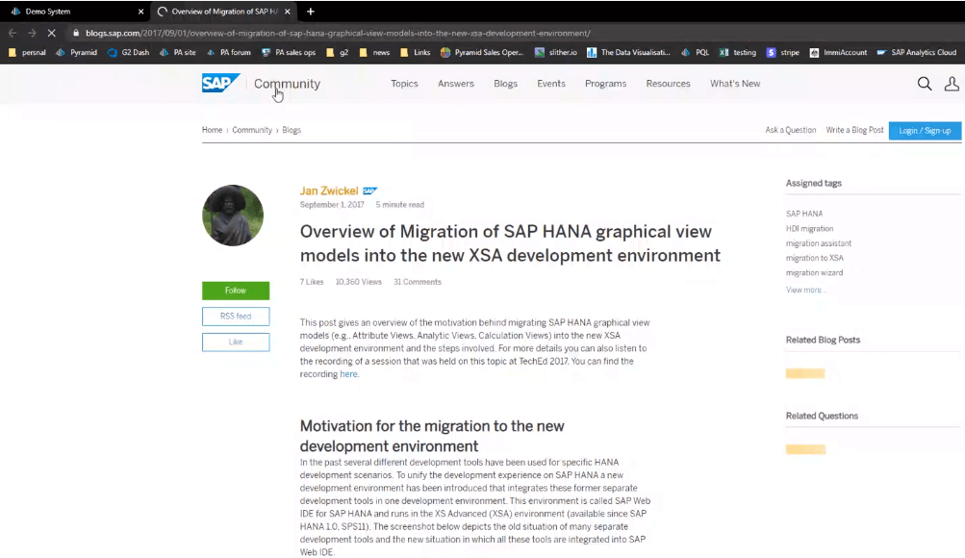Open author Jan Zwickel's profile link
The image size is (965, 558).
(329, 190)
